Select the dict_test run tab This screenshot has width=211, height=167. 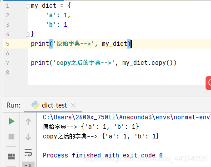[x=53, y=105]
